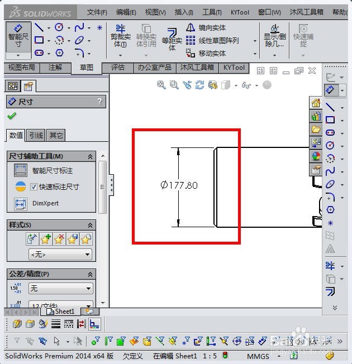
Task: Click 显示/删除几何关系 button
Action: tap(275, 36)
